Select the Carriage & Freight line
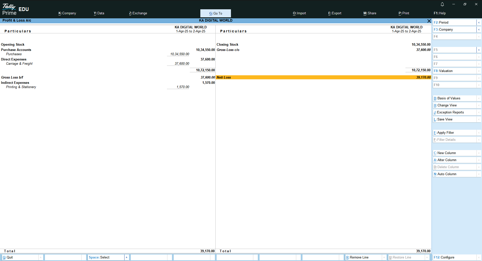Viewport: 482px width, 261px height. click(x=108, y=64)
